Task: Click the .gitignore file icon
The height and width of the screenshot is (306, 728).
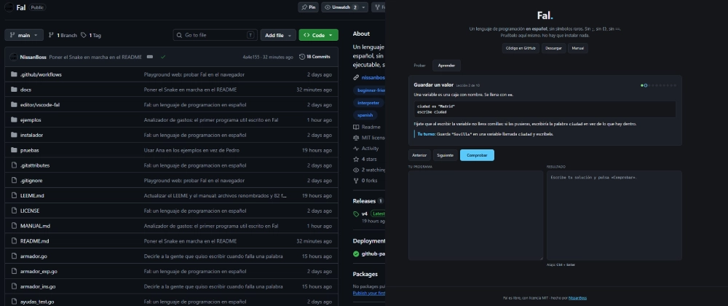Action: coord(13,181)
